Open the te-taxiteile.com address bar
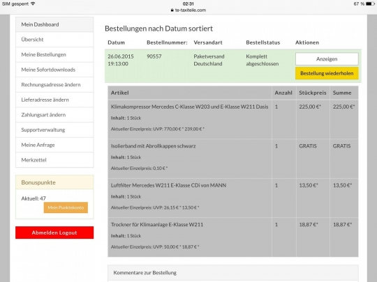The height and width of the screenshot is (282, 377). point(188,10)
